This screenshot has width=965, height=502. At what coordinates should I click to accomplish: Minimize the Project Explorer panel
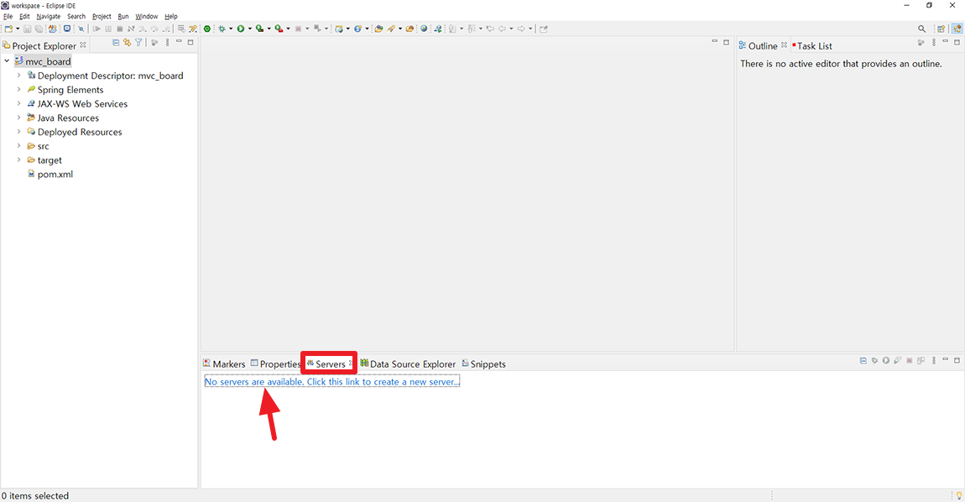(179, 42)
